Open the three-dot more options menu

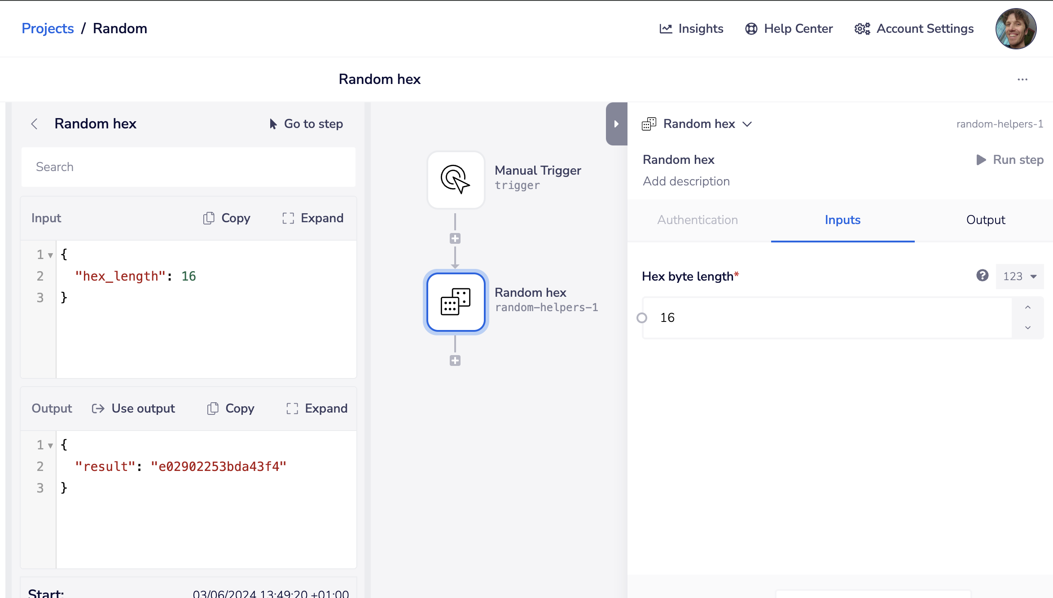tap(1022, 79)
